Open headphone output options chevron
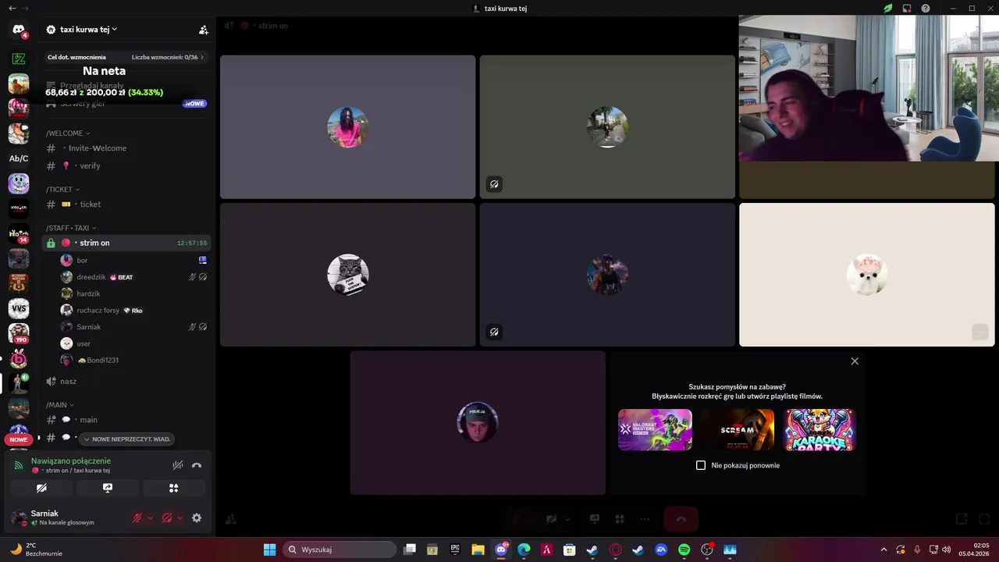This screenshot has width=999, height=562. point(180,518)
